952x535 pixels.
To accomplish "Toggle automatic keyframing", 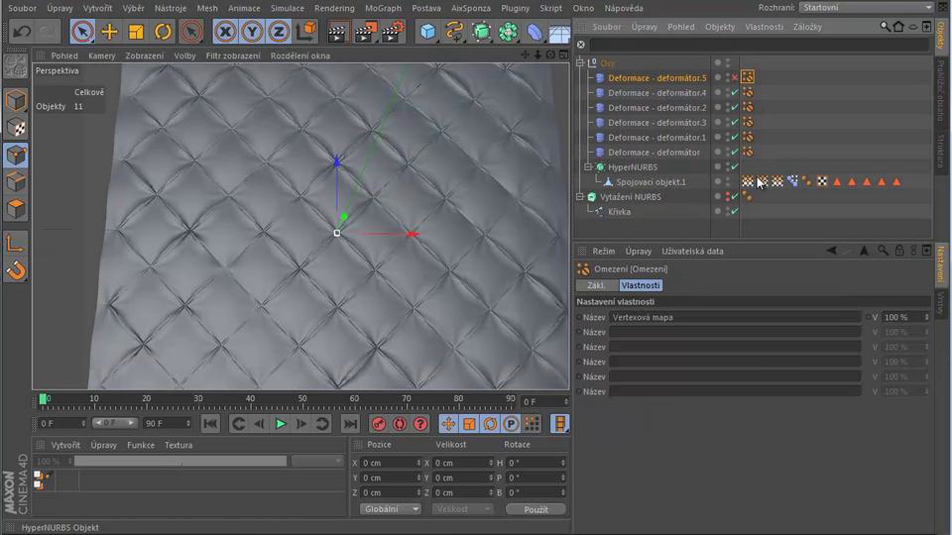I will point(399,424).
